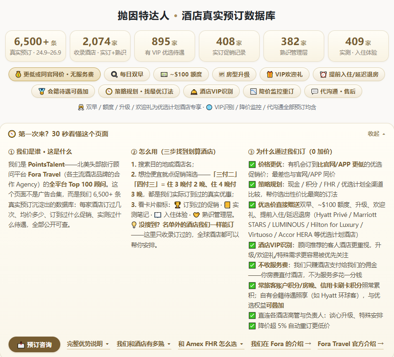Select the 会籍待遇可叠加 pill
This screenshot has height=357, width=394.
point(63,92)
